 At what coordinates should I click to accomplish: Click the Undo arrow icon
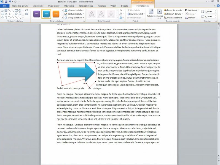(9, 2)
